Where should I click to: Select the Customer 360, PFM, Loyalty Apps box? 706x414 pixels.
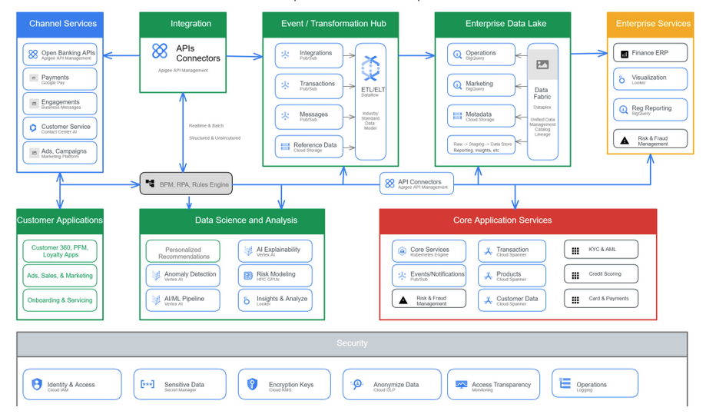click(60, 250)
